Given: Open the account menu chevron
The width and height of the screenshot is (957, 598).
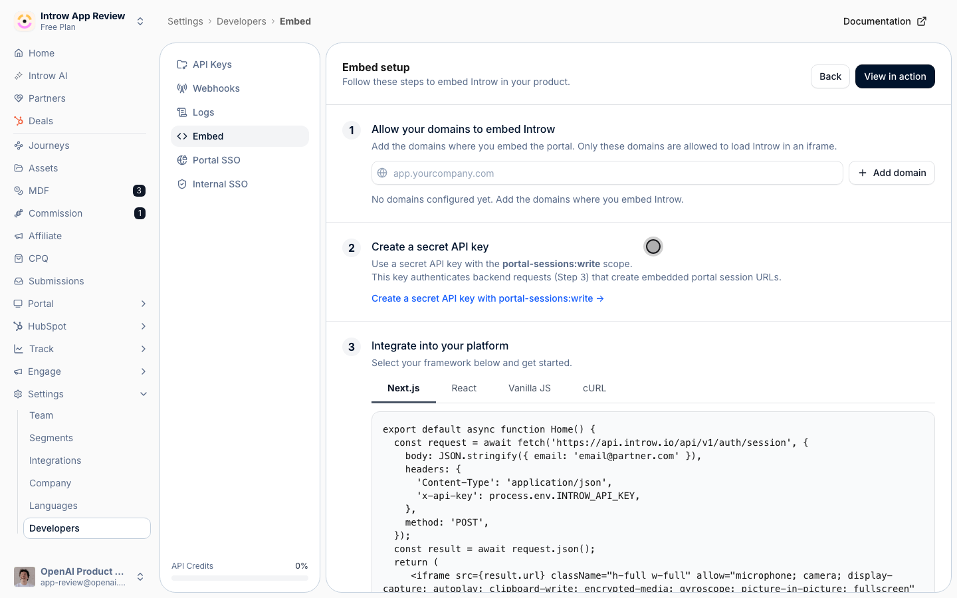Looking at the screenshot, I should click(140, 577).
